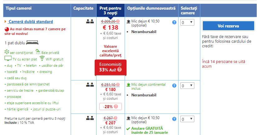Viewport: 257px width, 135px height.
Task: Click the air conditioning snowflake icon
Action: click(x=7, y=53)
